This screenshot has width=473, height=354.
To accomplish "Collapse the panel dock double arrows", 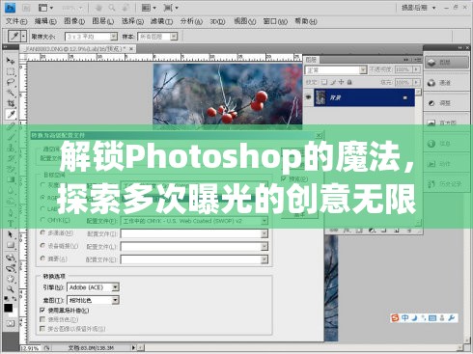I will [460, 47].
